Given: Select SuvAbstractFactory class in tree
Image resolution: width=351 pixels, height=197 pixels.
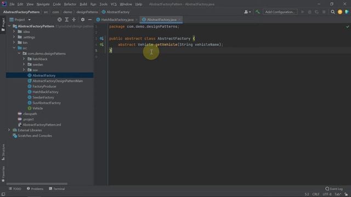Looking at the screenshot, I should tap(47, 103).
